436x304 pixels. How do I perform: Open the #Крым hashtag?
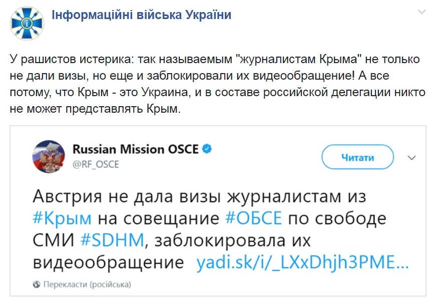tap(63, 219)
